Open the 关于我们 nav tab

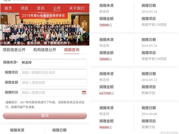coord(77,8)
